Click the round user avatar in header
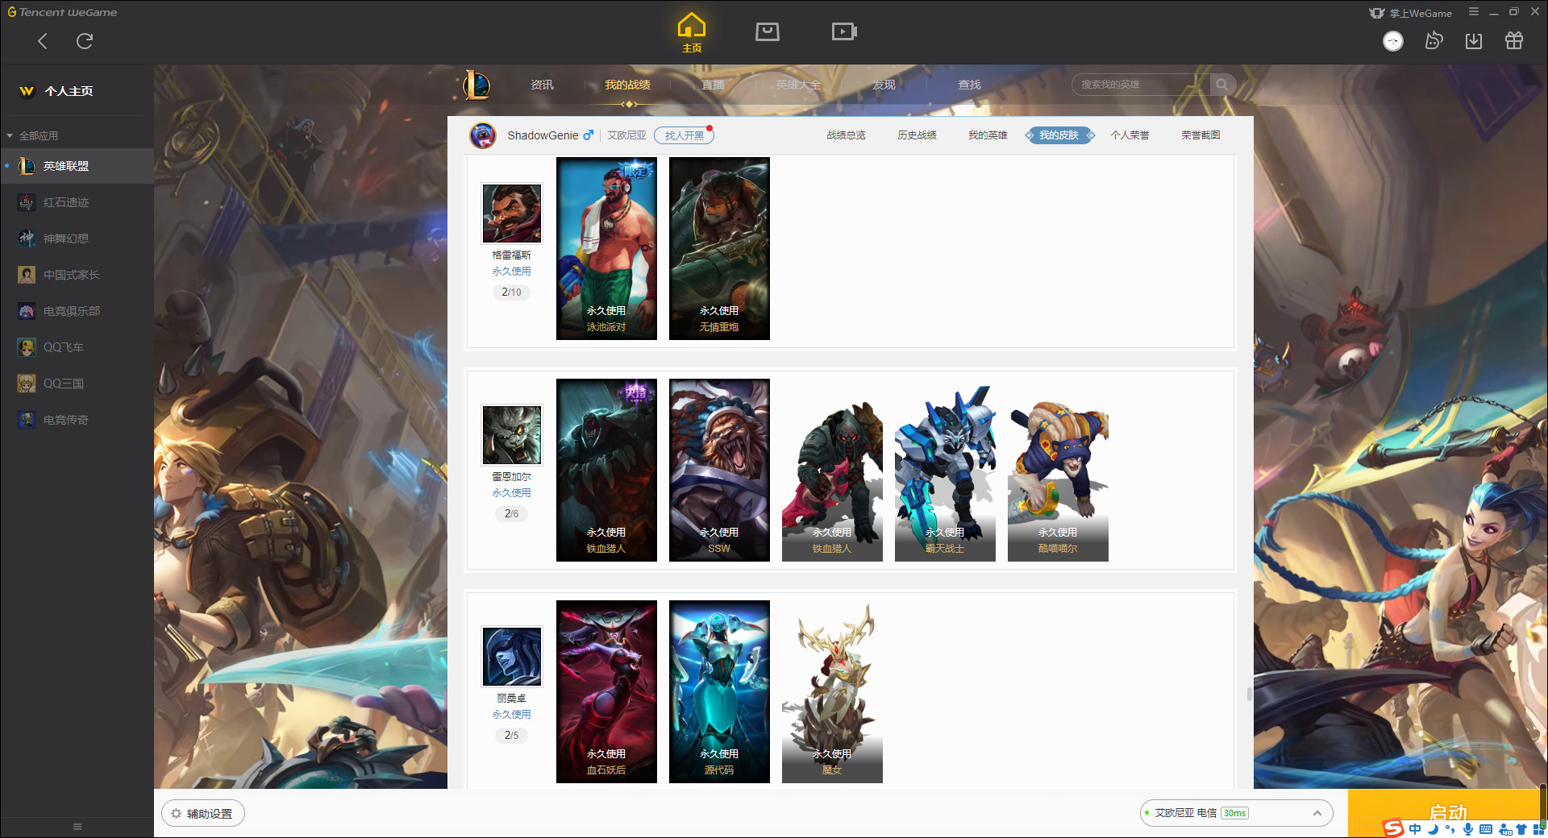 1393,41
